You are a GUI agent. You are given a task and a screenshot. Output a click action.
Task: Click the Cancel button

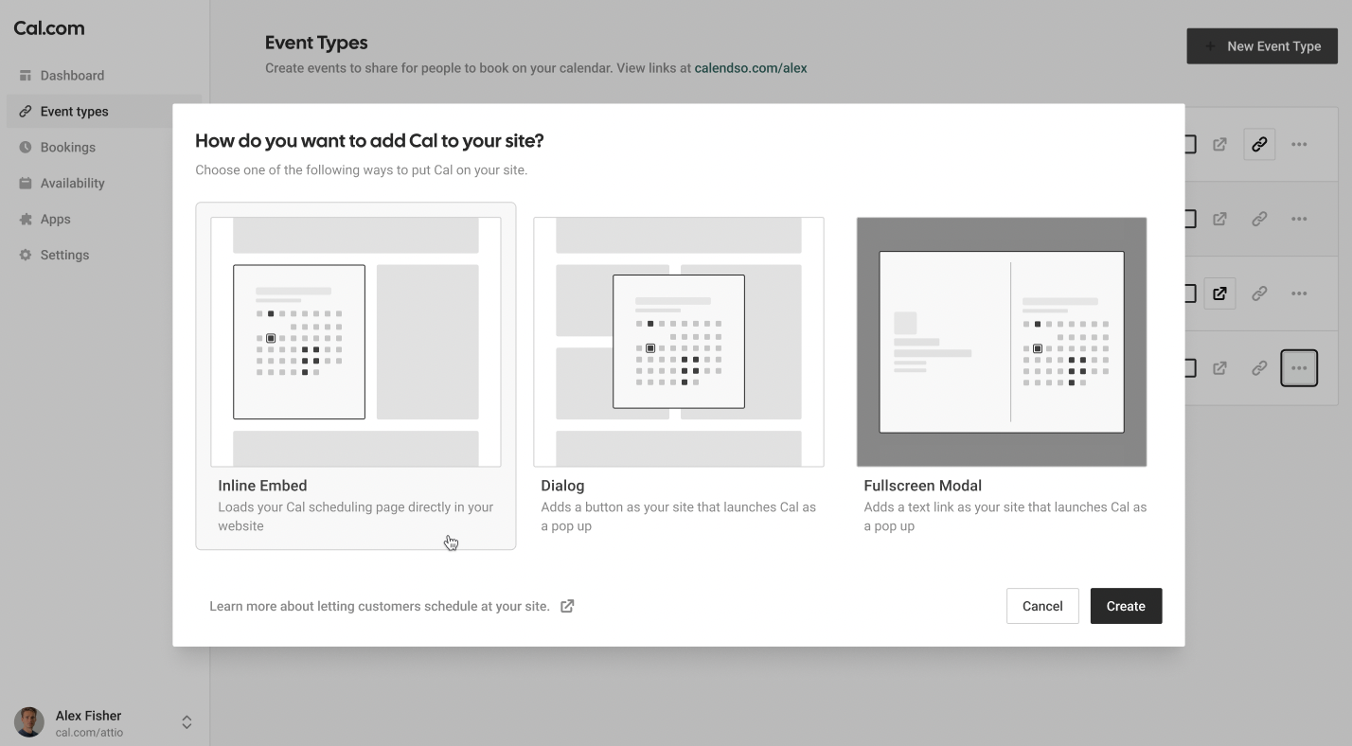[x=1042, y=606]
